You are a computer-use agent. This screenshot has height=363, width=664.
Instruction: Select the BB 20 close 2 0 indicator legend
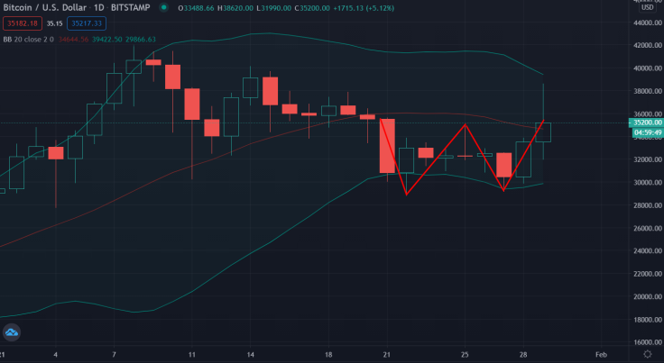[x=28, y=40]
